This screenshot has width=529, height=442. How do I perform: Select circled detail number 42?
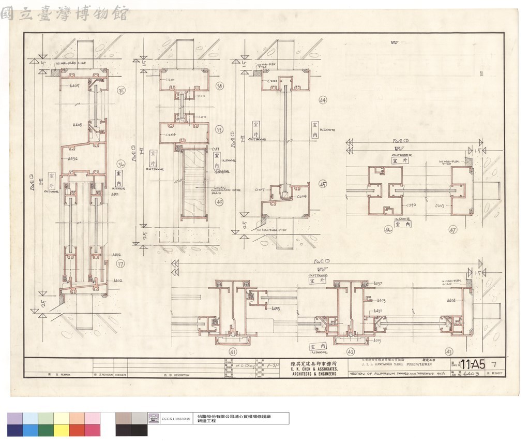pyautogui.click(x=351, y=352)
